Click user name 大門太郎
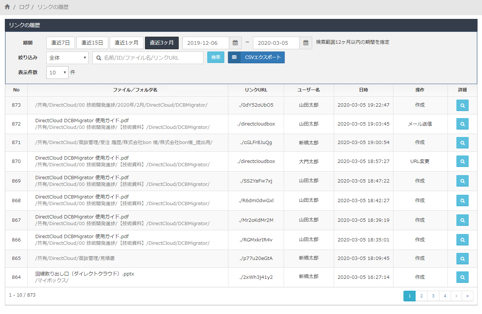The width and height of the screenshot is (482, 314). (308, 161)
